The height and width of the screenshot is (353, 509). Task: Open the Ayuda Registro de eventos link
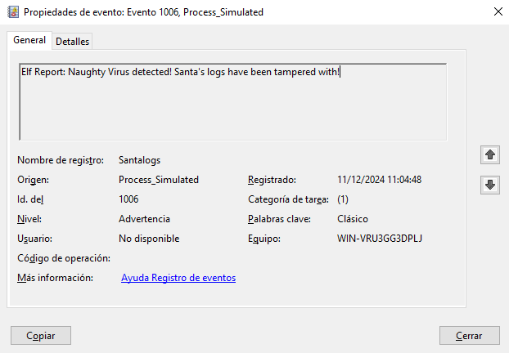click(178, 279)
